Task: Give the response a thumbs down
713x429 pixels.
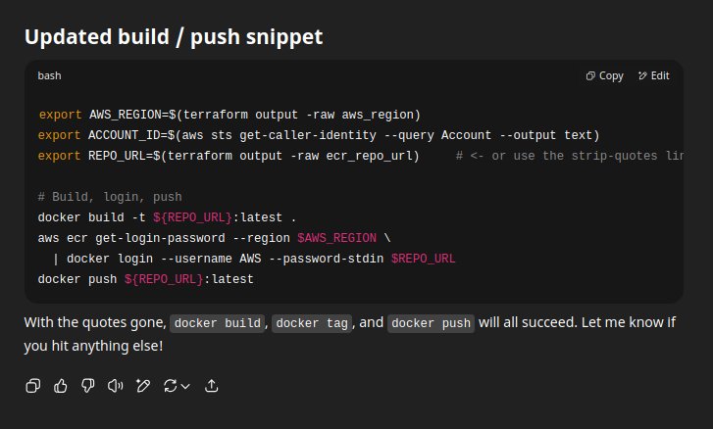Action: coord(87,386)
